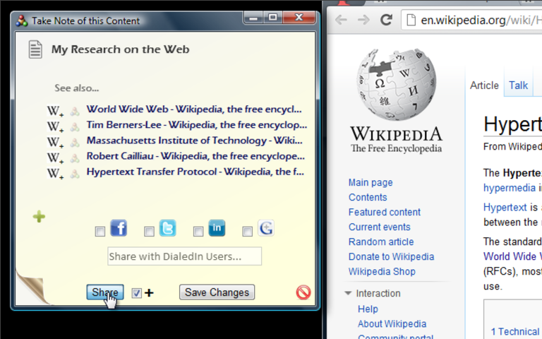Open the Robert Cailliau note link
Screen dimensions: 542x339
pos(195,156)
